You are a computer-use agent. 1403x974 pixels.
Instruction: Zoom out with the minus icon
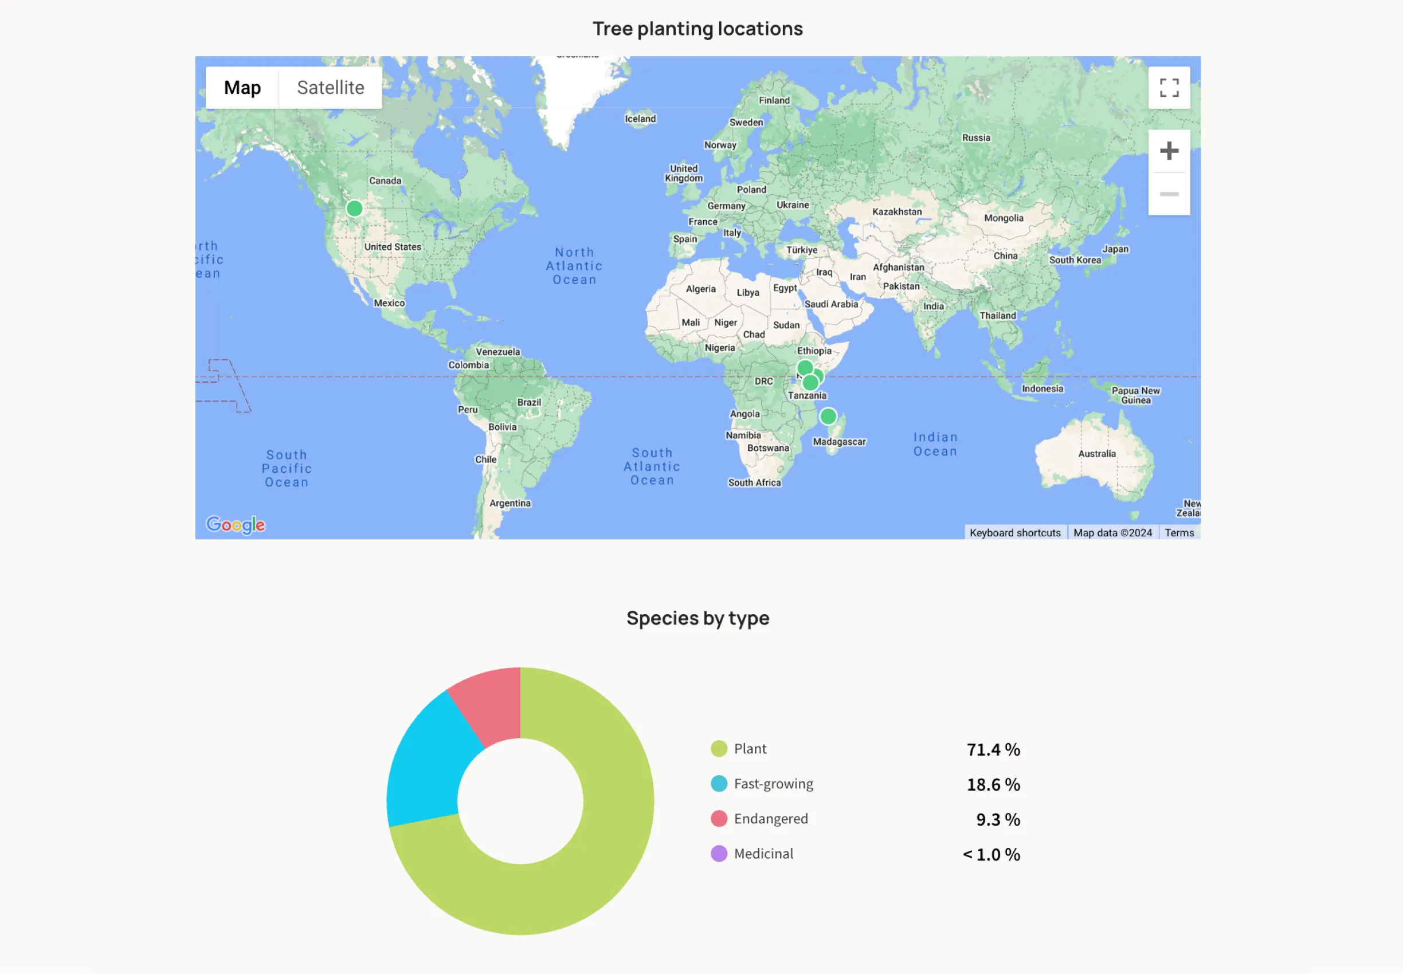click(1169, 194)
